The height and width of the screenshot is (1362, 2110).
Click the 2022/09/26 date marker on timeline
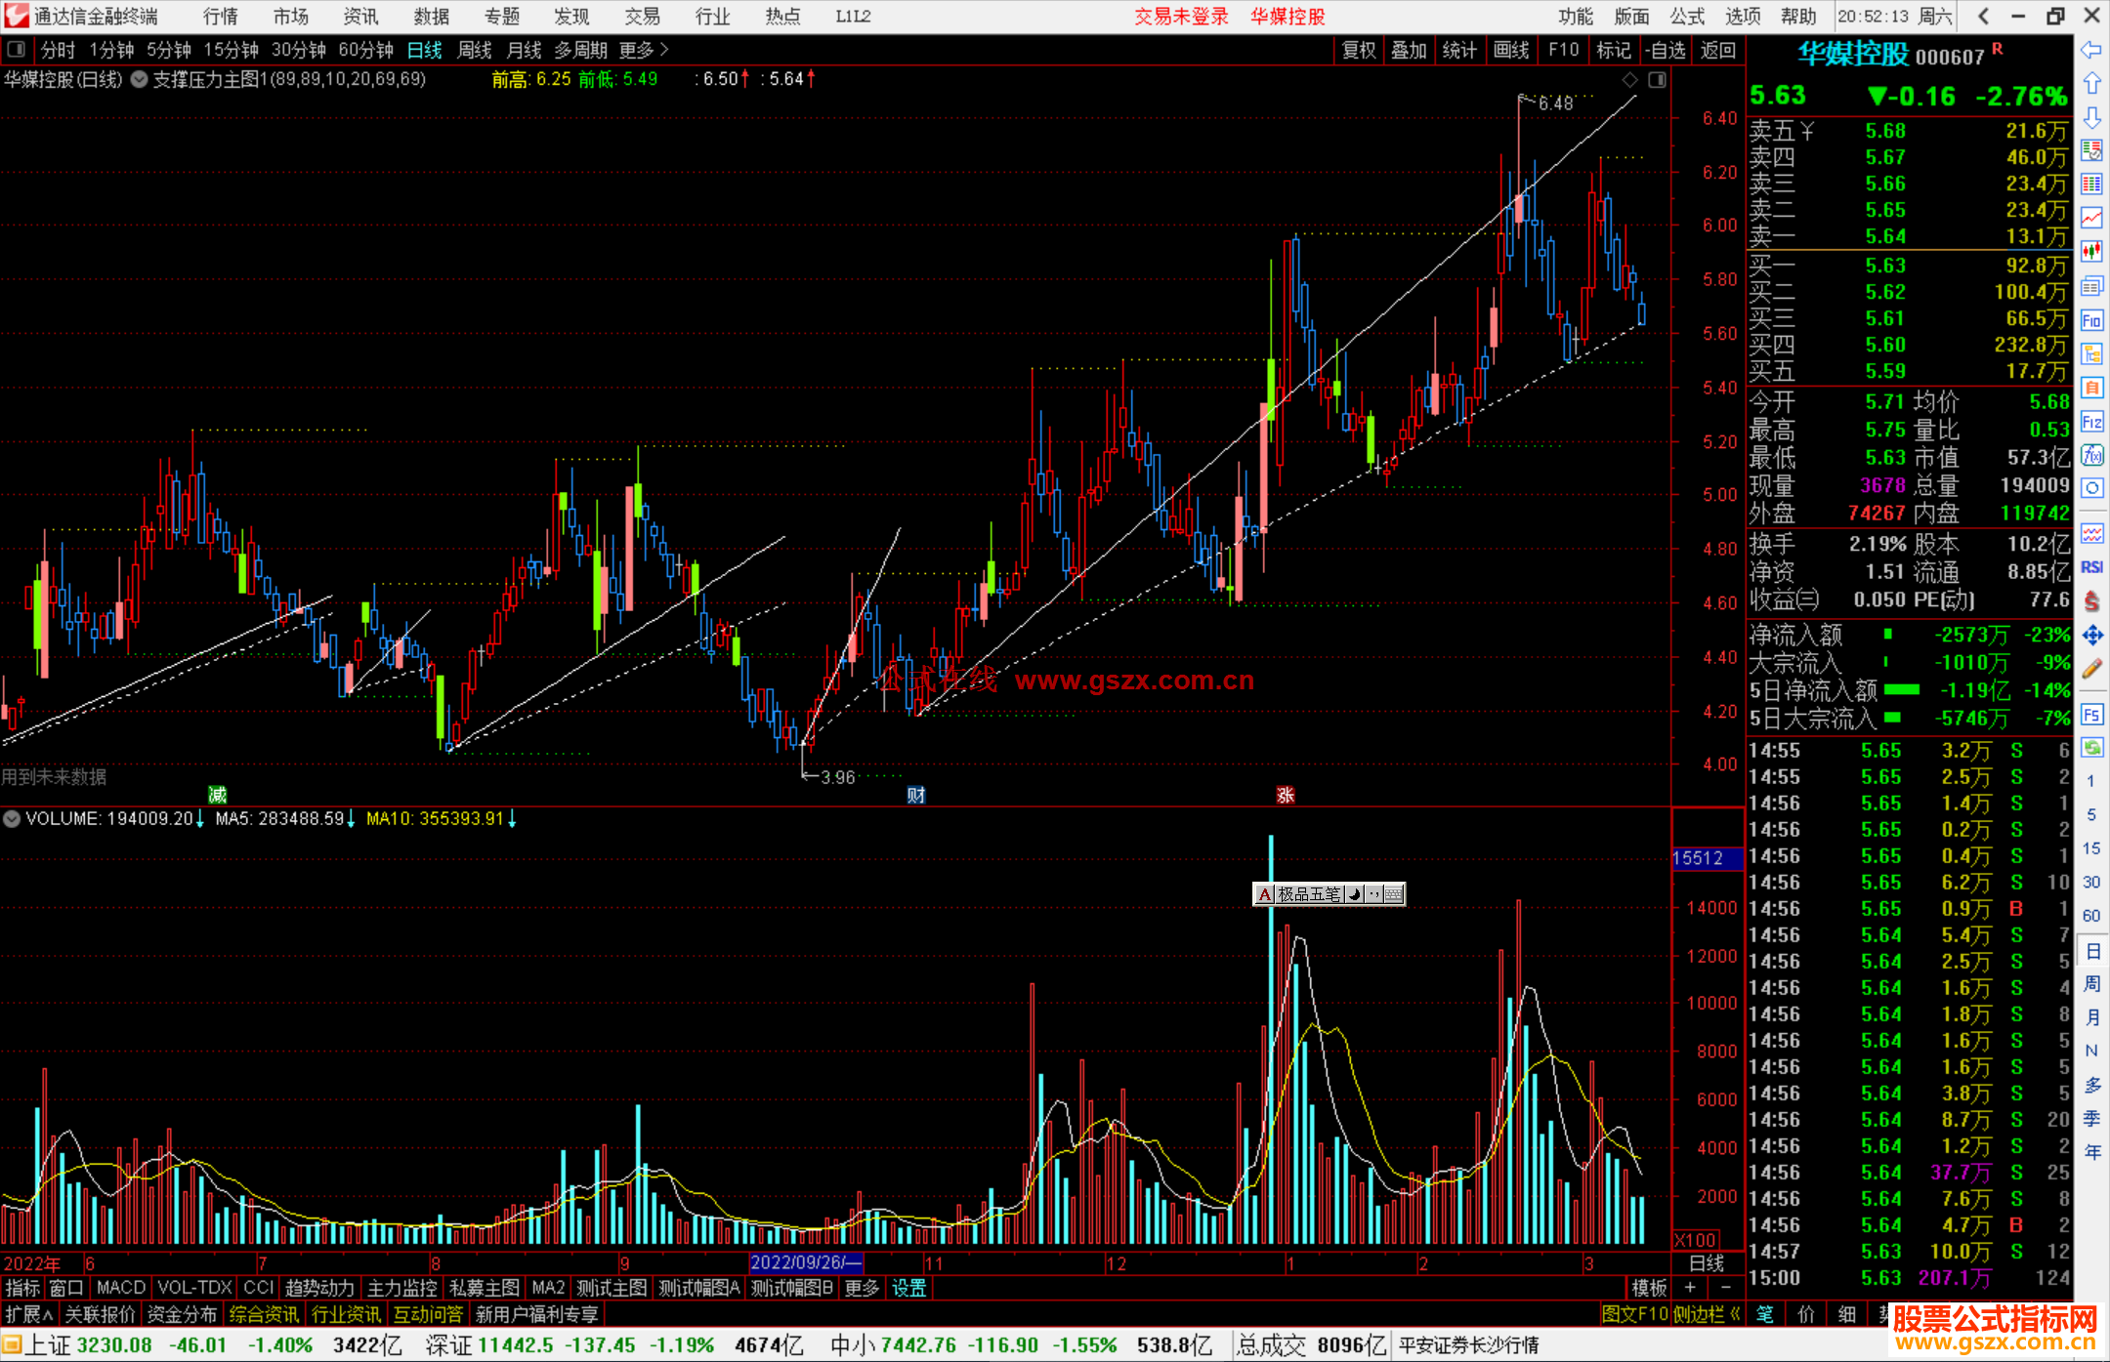(805, 1262)
